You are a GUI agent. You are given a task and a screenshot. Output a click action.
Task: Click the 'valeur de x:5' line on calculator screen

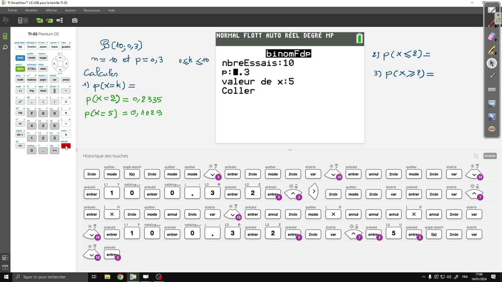pyautogui.click(x=258, y=81)
